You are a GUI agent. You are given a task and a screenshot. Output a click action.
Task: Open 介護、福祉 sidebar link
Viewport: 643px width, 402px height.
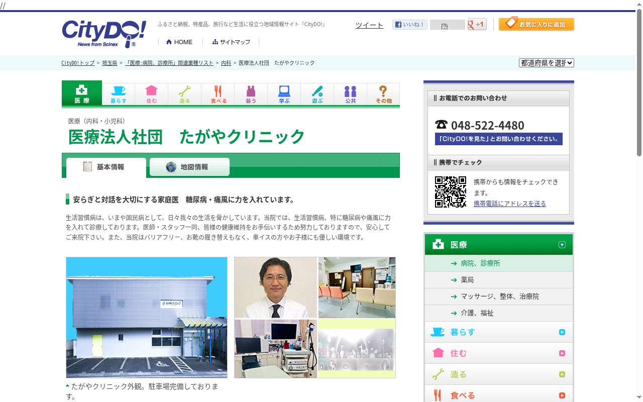click(477, 313)
